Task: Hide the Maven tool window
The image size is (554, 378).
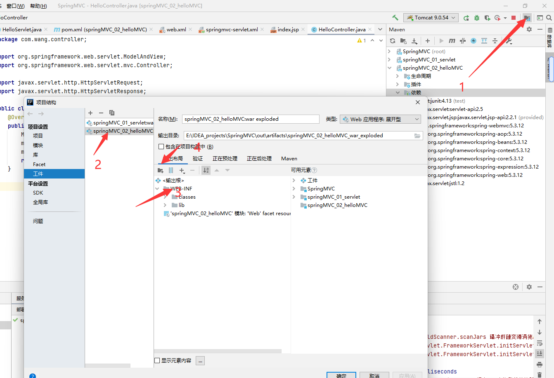Action: pos(540,29)
